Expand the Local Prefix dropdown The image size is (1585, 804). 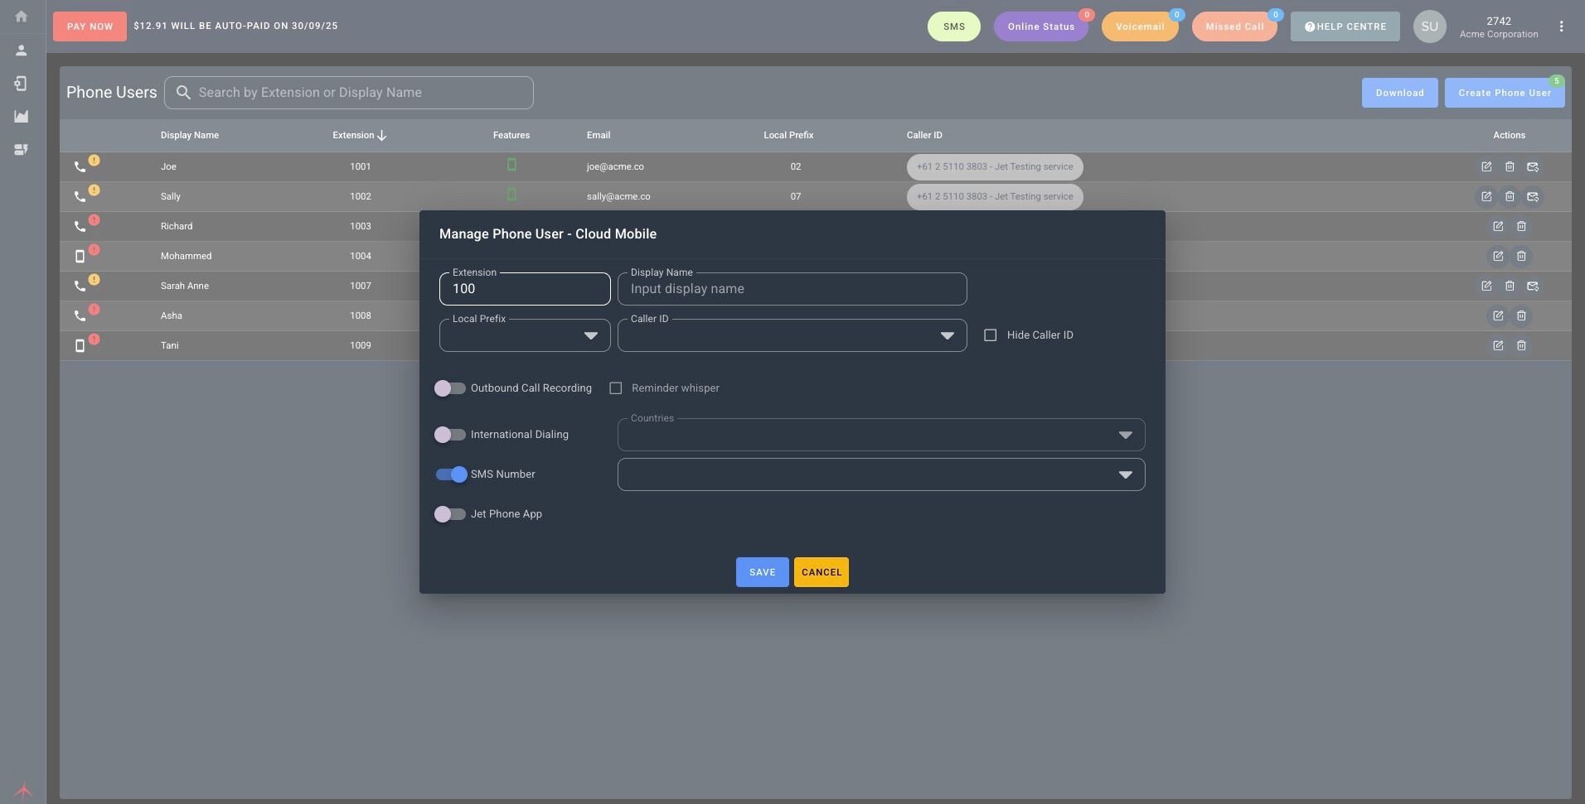[525, 335]
